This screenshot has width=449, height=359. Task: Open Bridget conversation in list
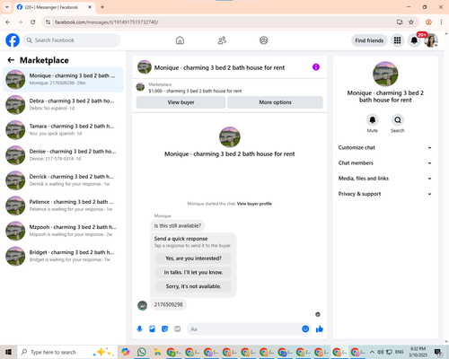[x=63, y=256]
